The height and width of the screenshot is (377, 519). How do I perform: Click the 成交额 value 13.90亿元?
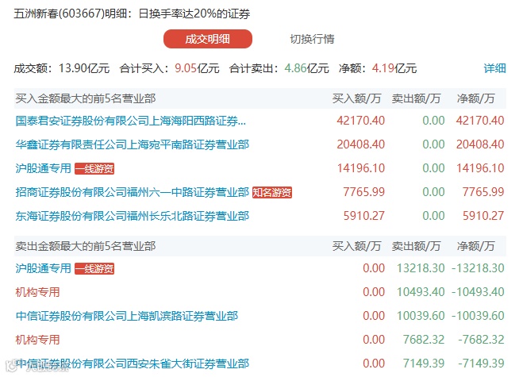click(x=84, y=68)
